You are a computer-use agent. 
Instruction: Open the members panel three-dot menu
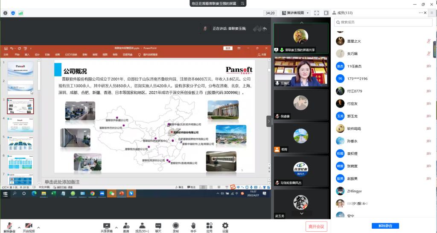pos(420,13)
